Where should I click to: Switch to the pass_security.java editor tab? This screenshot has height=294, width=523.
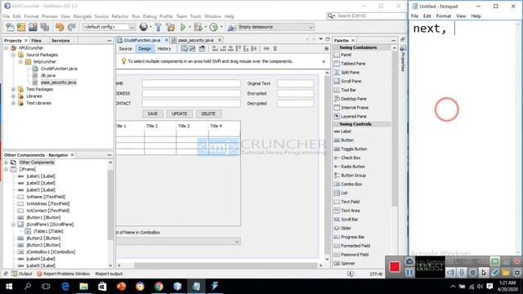pyautogui.click(x=195, y=40)
